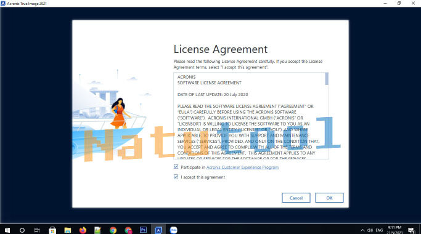Image resolution: width=421 pixels, height=234 pixels.
Task: Open the Zalo icon in taskbar
Action: coord(174,230)
